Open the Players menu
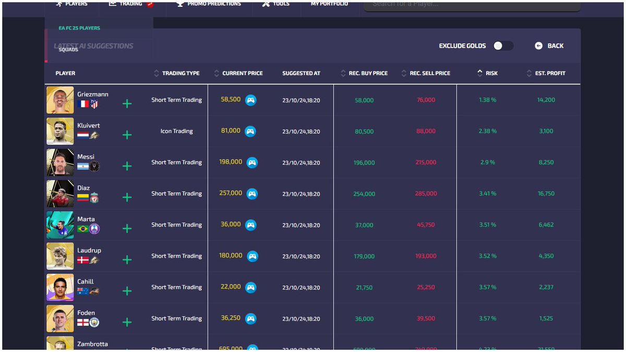 [x=72, y=4]
